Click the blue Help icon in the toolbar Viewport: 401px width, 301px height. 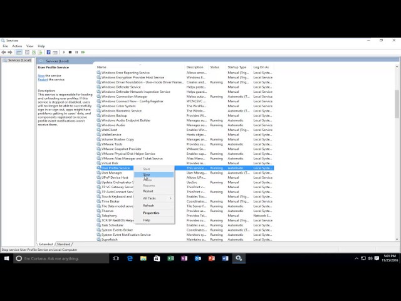pyautogui.click(x=48, y=52)
